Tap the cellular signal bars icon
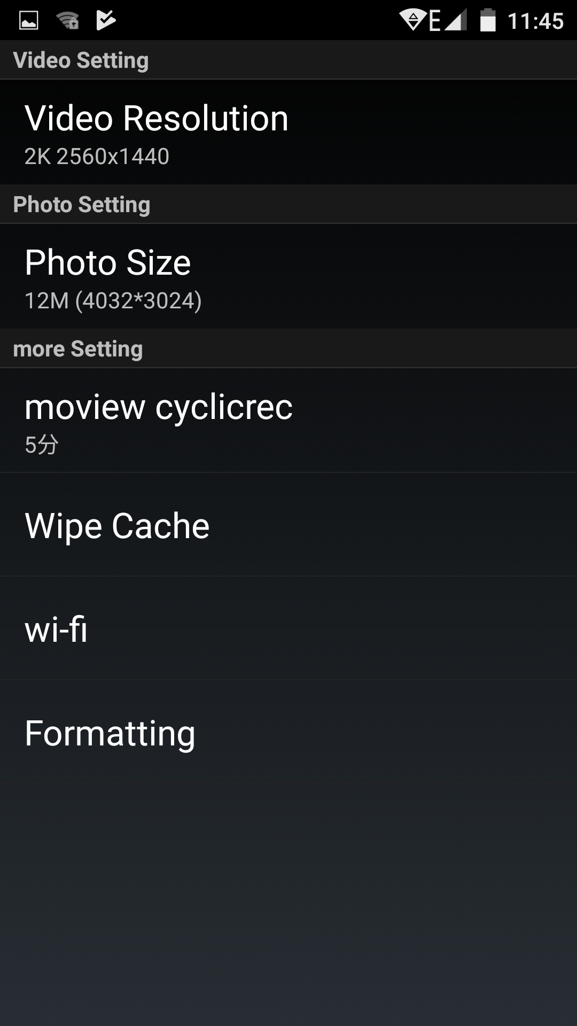This screenshot has height=1026, width=577. tap(456, 21)
